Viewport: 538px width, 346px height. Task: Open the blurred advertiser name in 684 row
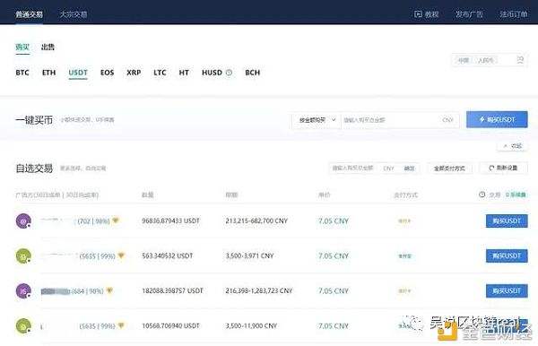(56, 291)
